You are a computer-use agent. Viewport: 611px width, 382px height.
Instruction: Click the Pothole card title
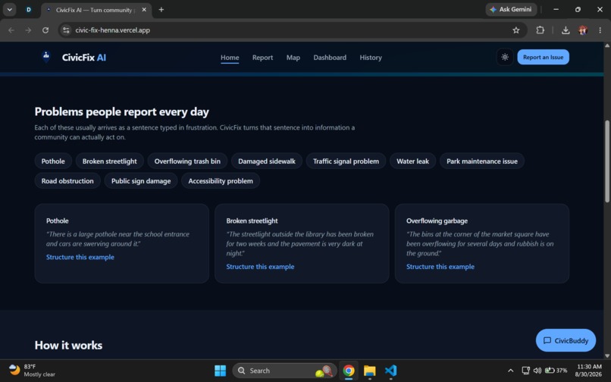(x=58, y=221)
